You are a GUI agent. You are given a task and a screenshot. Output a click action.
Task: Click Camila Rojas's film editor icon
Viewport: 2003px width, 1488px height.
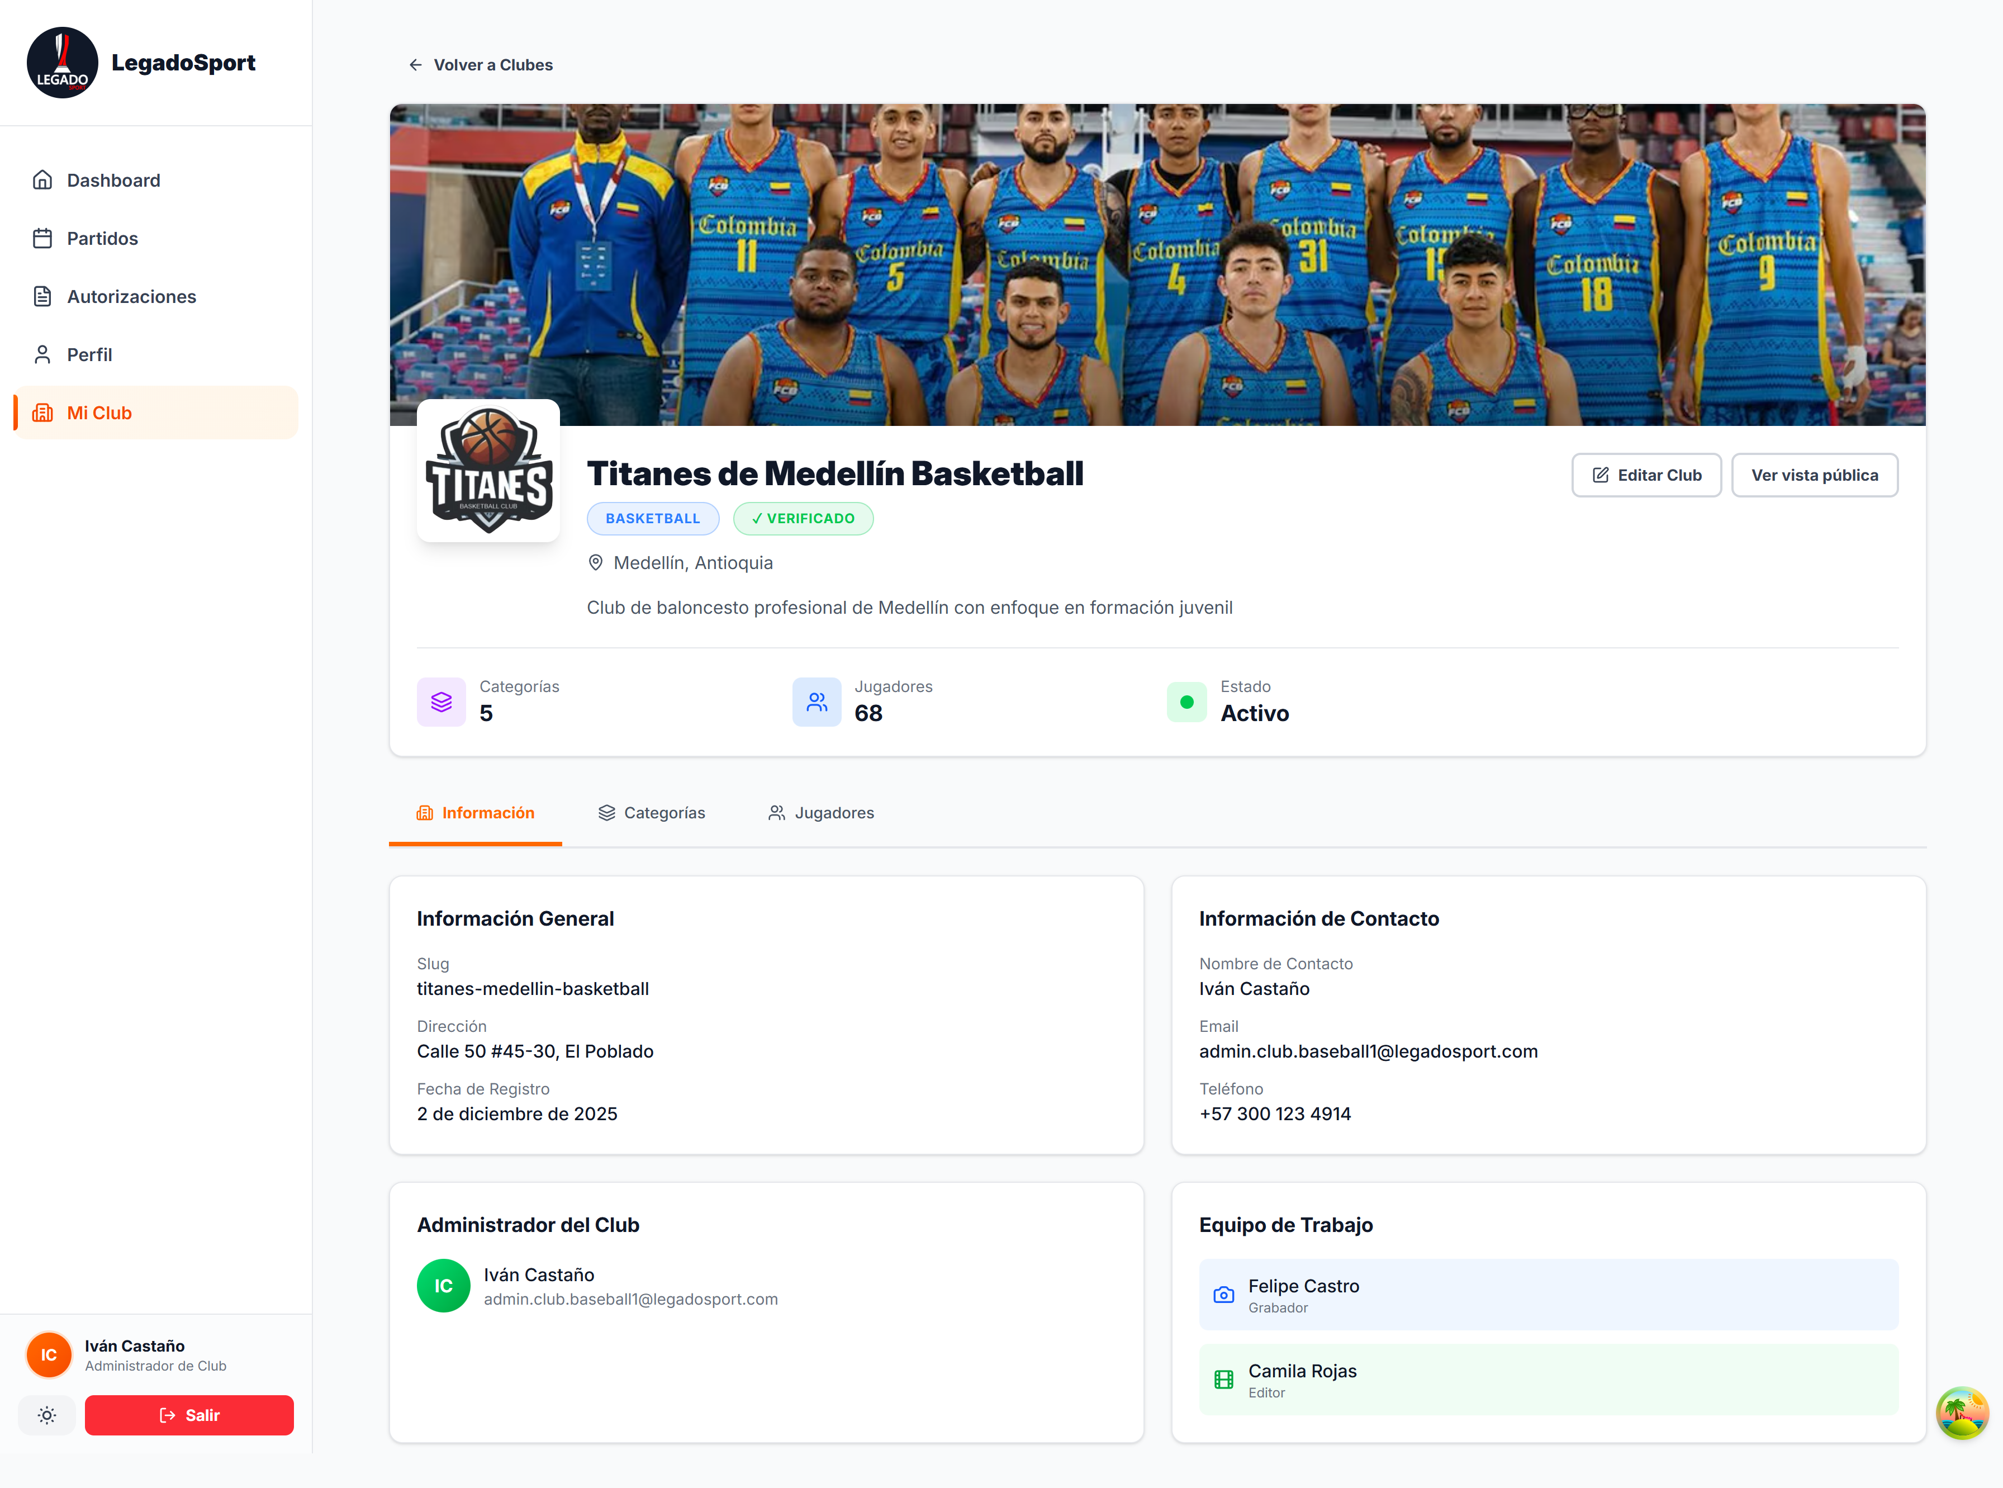1223,1379
